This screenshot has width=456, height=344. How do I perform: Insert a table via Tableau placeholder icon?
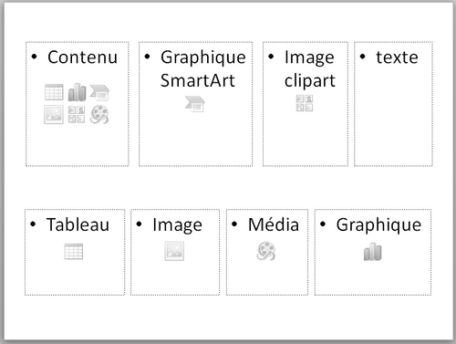74,252
